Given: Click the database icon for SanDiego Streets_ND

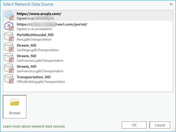Looking at the screenshot, I should point(9,48).
